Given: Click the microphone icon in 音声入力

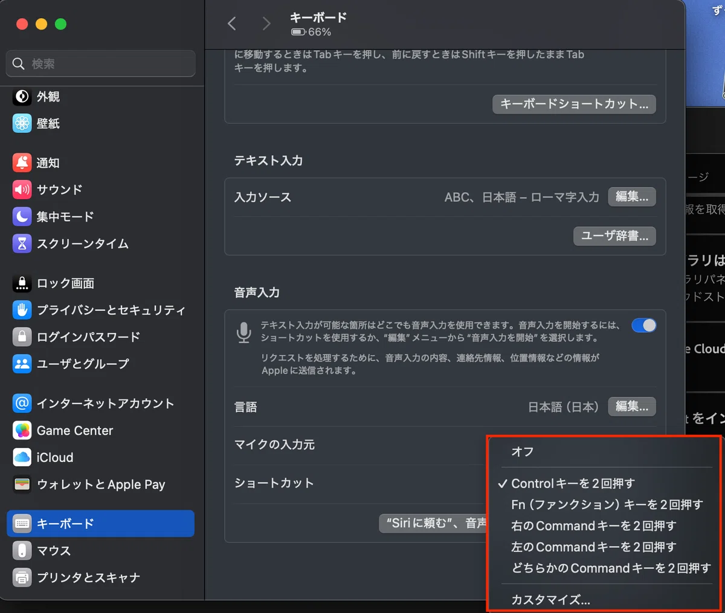Looking at the screenshot, I should [x=243, y=333].
